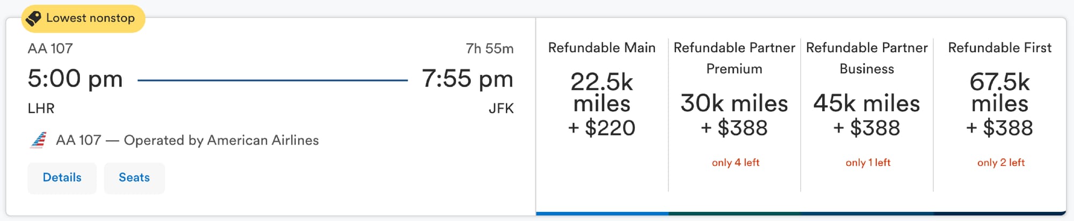Click the flight route line between times
Screen dimensions: 1074x221
click(x=273, y=80)
